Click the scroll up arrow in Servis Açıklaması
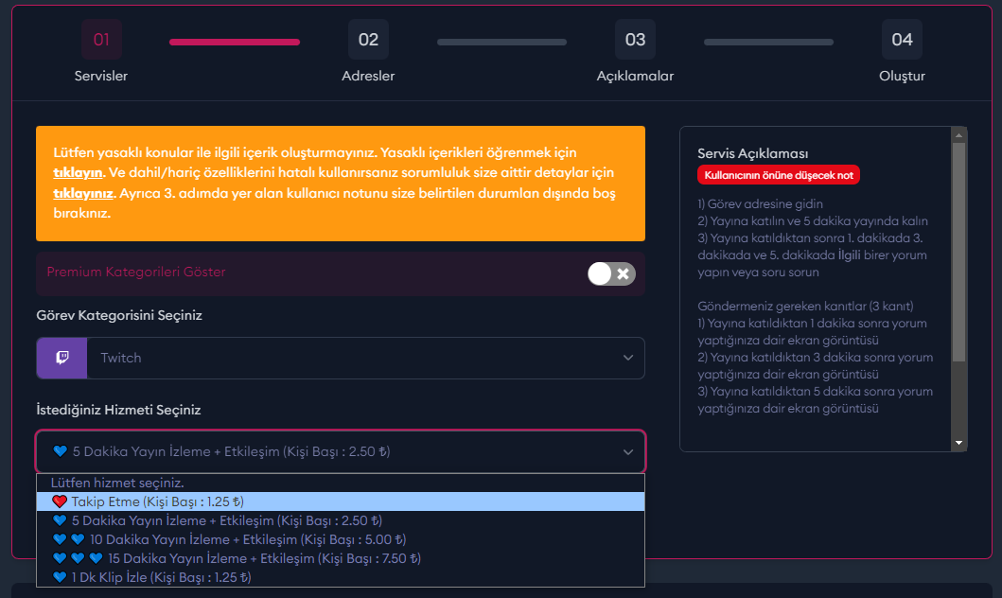The width and height of the screenshot is (1002, 598). tap(958, 134)
